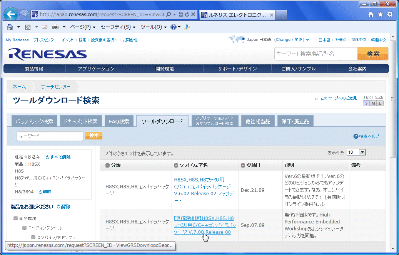This screenshot has width=399, height=255.
Task: Set text size to M
Action: (373, 103)
